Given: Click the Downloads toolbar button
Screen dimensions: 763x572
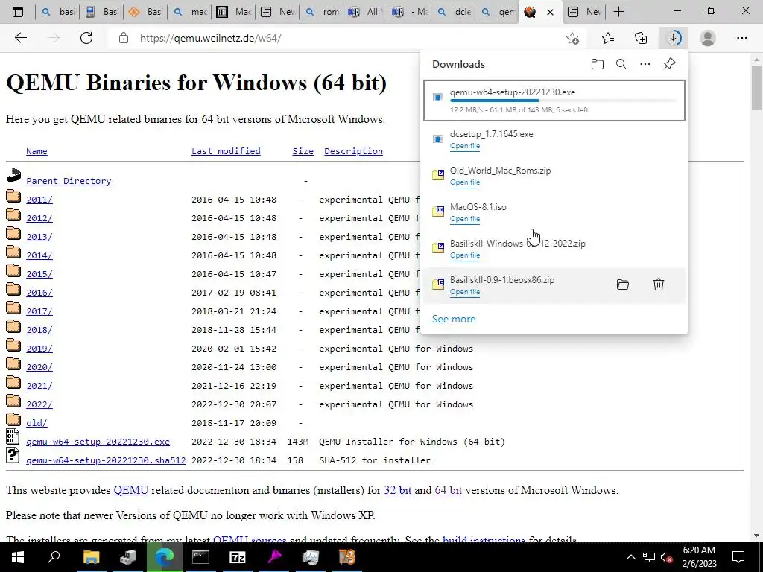Looking at the screenshot, I should coord(674,38).
